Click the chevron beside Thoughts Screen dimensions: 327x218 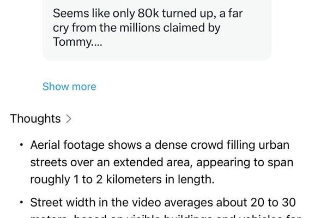click(68, 118)
